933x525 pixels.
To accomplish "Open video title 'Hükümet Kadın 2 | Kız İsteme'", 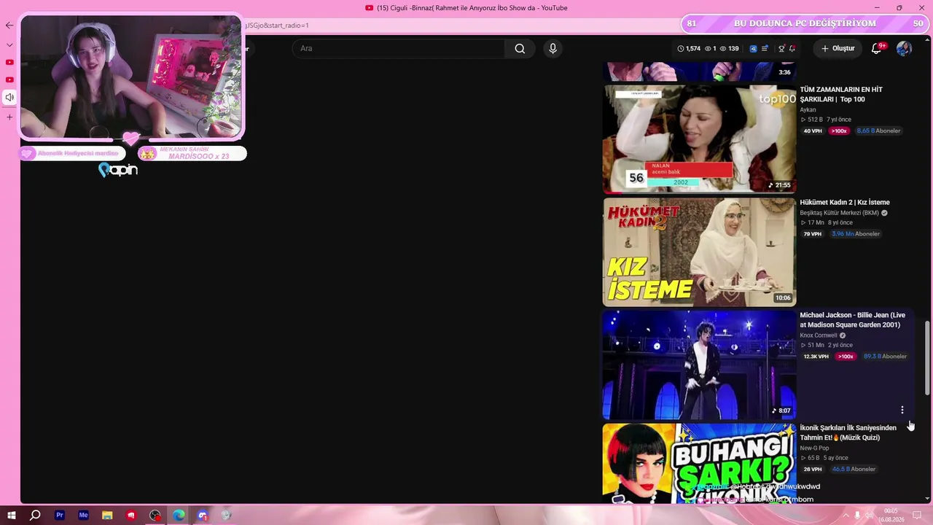I will click(845, 203).
